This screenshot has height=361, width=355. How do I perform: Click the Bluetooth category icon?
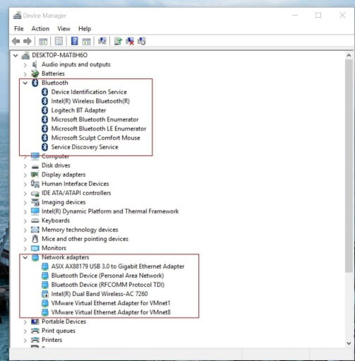pyautogui.click(x=35, y=83)
